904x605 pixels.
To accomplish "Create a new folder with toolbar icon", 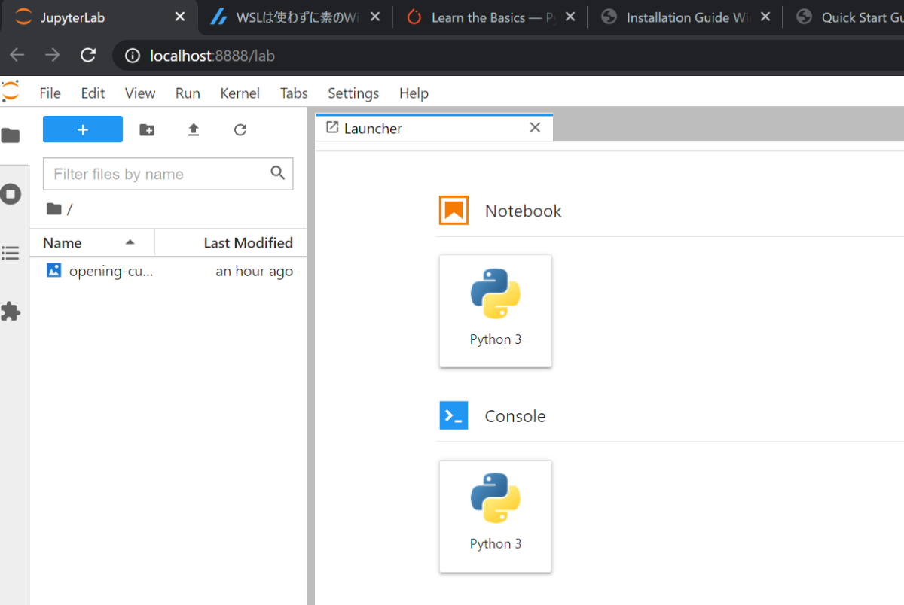I will (x=147, y=129).
